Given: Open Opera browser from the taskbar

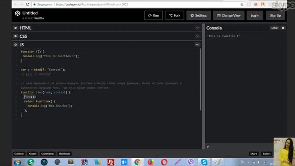Looking at the screenshot, I should pyautogui.click(x=164, y=162).
